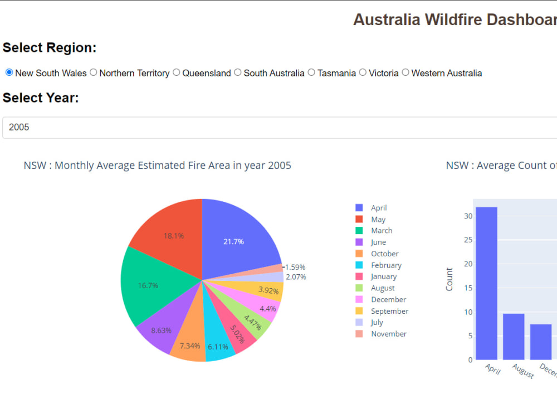Click the 16.7% March pie slice

tap(149, 284)
